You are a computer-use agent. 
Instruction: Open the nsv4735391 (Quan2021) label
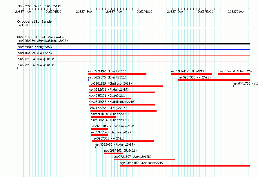click(107, 96)
